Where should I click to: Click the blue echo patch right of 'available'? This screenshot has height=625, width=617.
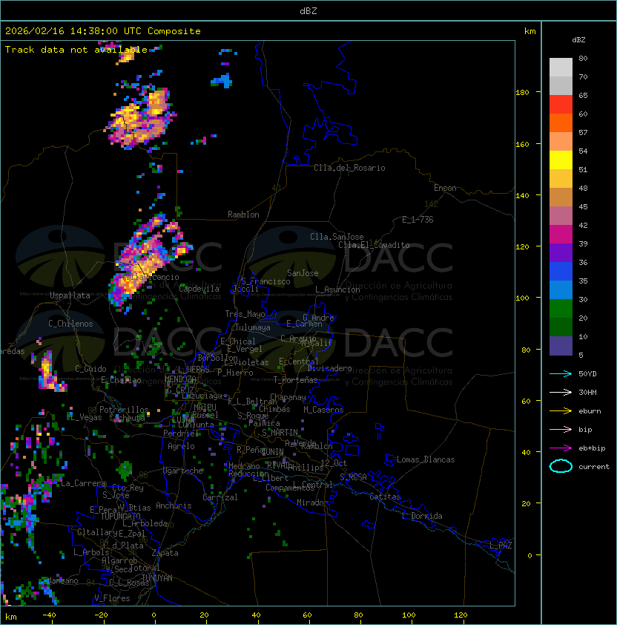tap(222, 80)
